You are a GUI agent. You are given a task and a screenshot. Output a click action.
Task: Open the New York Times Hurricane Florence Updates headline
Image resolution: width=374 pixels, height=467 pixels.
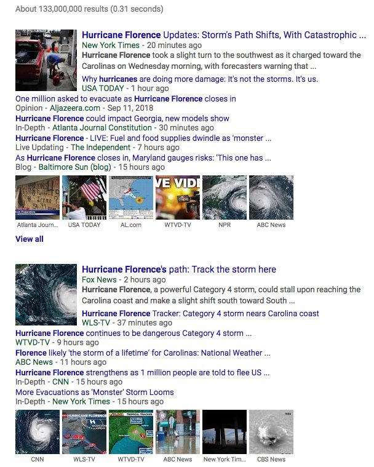224,35
